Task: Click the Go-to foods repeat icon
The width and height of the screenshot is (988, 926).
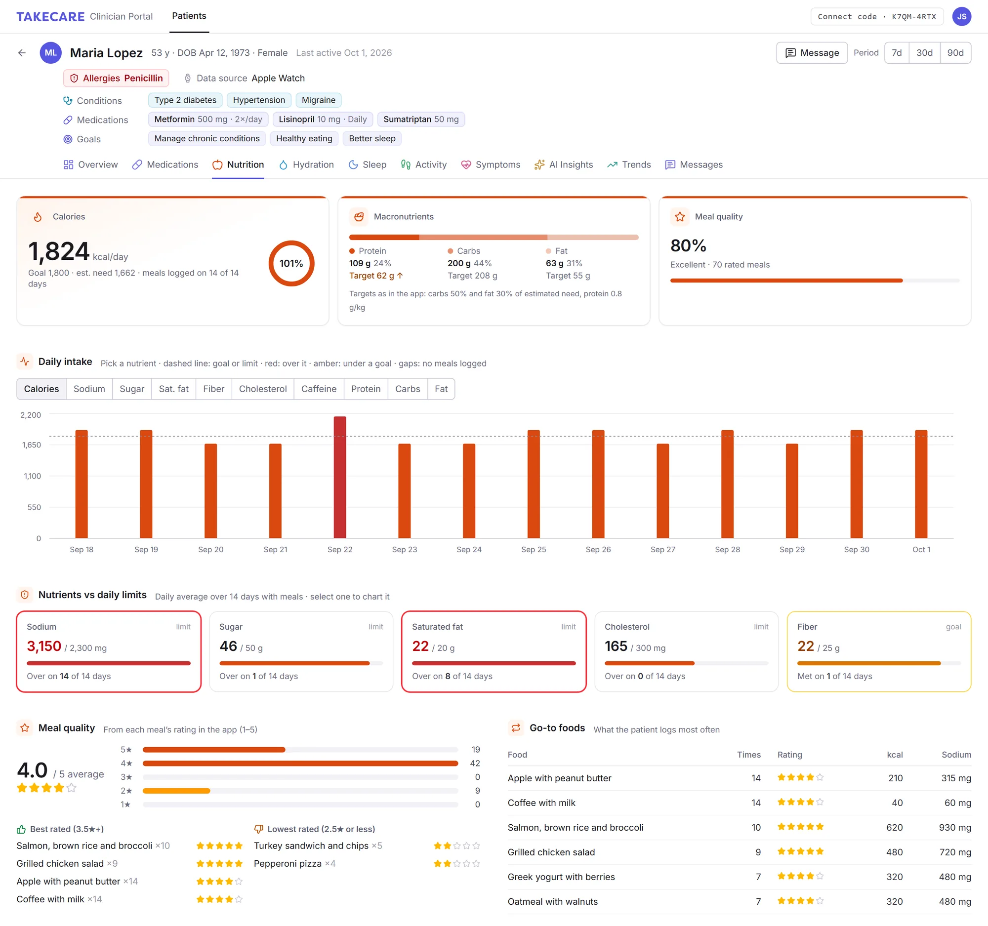Action: click(516, 728)
